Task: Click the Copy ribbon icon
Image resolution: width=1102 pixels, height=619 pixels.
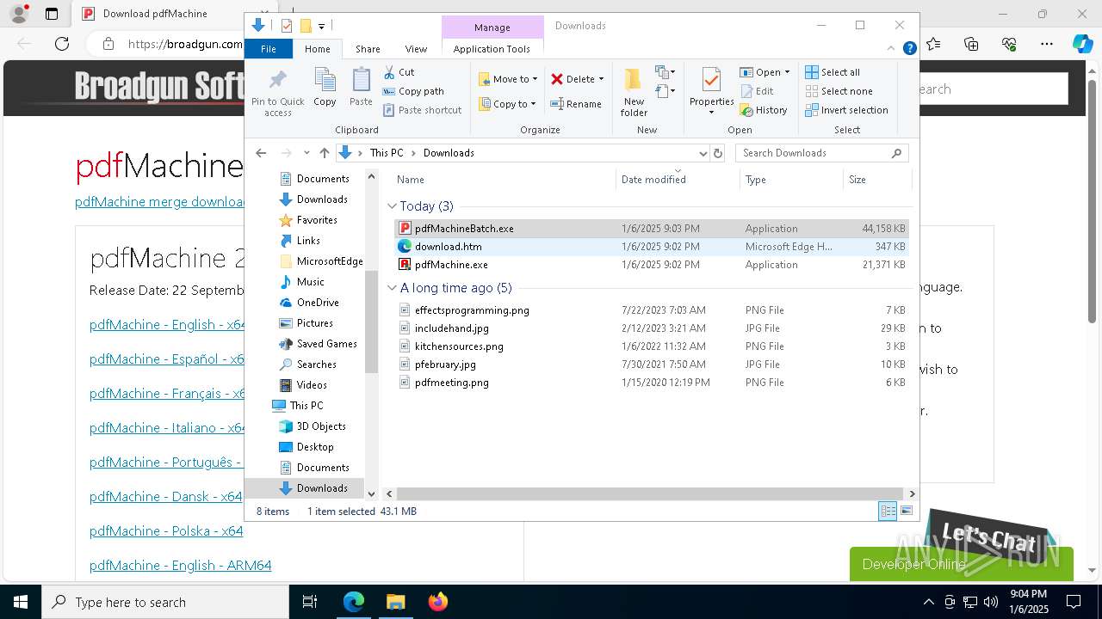Action: [325, 88]
